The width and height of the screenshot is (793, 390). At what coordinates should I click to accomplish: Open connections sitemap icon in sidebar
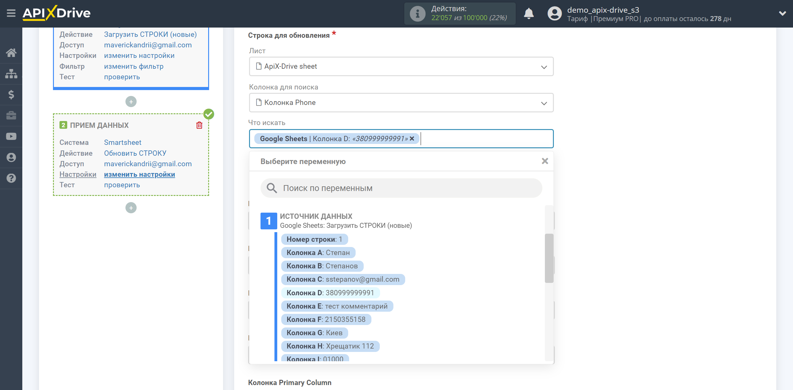pyautogui.click(x=11, y=74)
